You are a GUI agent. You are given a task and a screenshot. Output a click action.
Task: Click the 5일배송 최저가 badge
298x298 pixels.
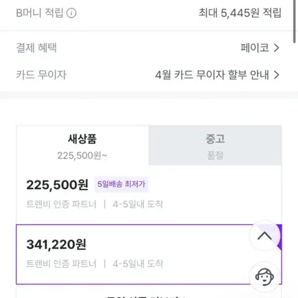tap(121, 184)
